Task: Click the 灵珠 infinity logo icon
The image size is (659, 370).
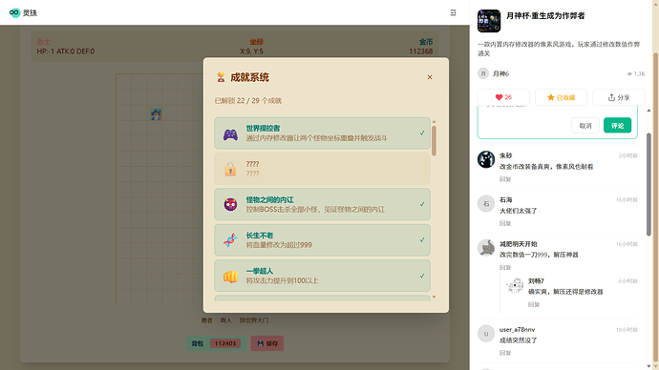Action: click(x=14, y=12)
